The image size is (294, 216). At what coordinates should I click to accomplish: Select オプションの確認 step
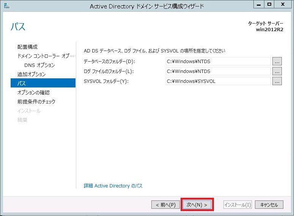[33, 92]
